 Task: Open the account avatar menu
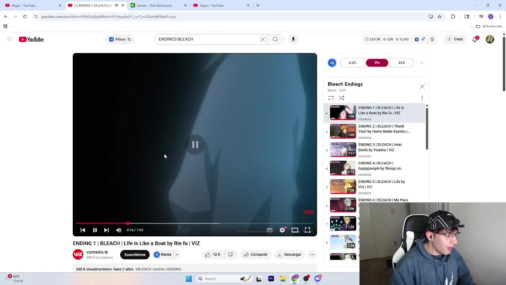(490, 39)
